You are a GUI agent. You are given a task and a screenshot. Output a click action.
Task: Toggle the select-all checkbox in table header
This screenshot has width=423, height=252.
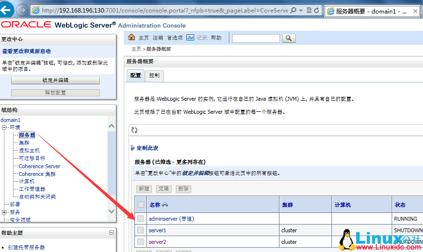coord(141,204)
